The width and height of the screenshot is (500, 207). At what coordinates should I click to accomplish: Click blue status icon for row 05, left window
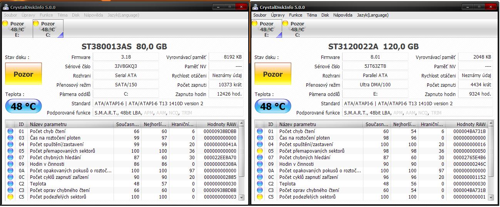click(10, 151)
